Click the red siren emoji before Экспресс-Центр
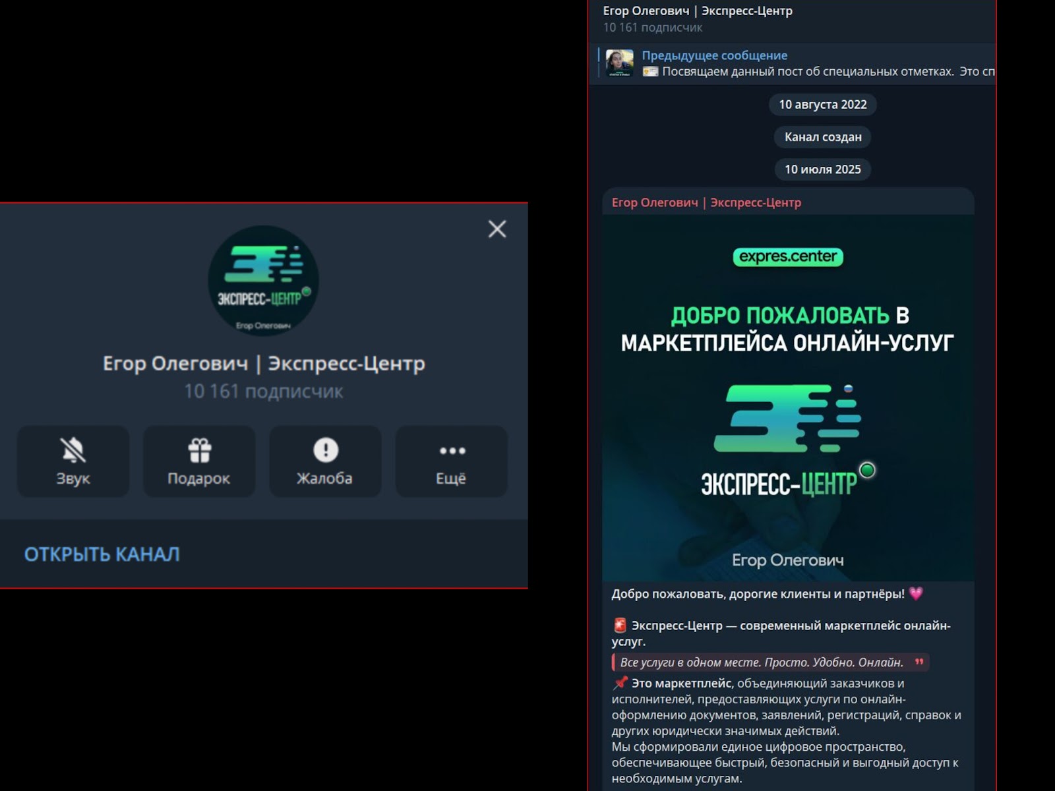The width and height of the screenshot is (1055, 791). pyautogui.click(x=620, y=625)
